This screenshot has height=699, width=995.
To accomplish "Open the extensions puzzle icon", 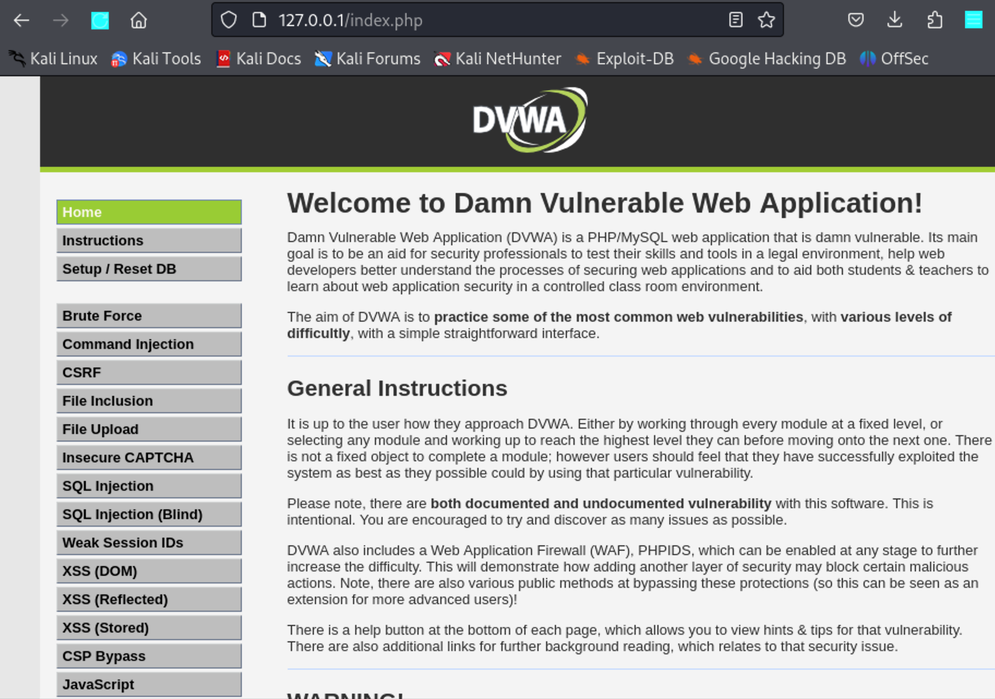I will 934,20.
